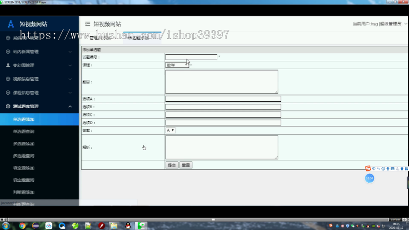This screenshot has width=409, height=230.
Task: Open the blue Q browser taskbar icon
Action: [62, 226]
